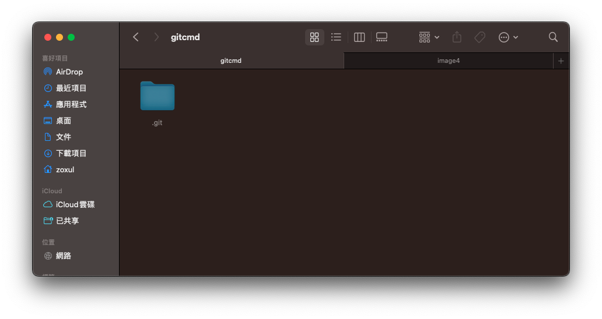This screenshot has height=319, width=602.
Task: Go back with the left chevron
Action: coord(136,37)
